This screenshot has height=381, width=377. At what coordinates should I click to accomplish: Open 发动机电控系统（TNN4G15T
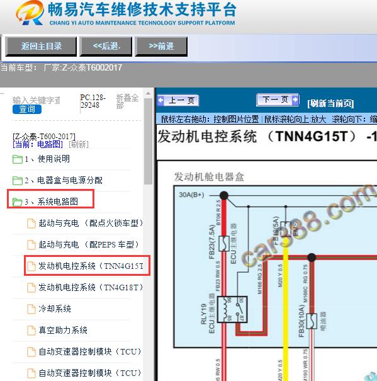[x=91, y=266]
